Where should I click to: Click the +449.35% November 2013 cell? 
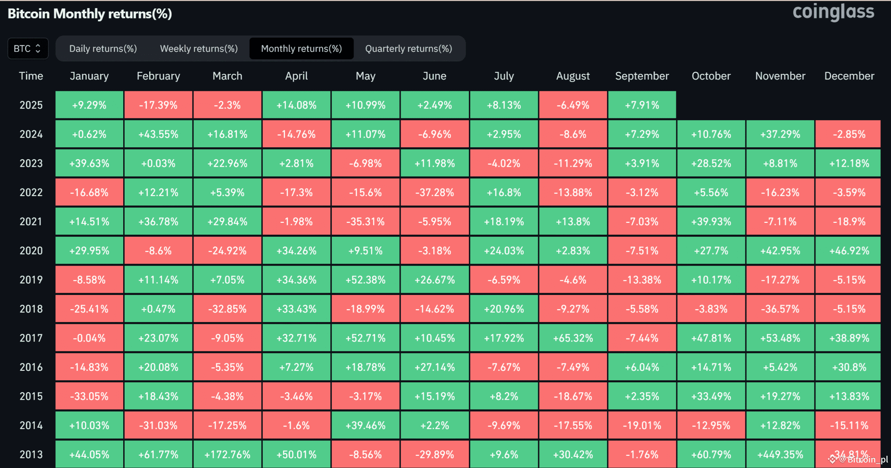point(780,454)
